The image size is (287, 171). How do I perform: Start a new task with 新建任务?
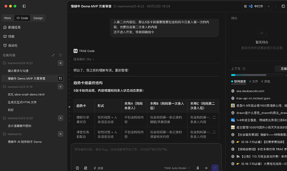pos(12,27)
